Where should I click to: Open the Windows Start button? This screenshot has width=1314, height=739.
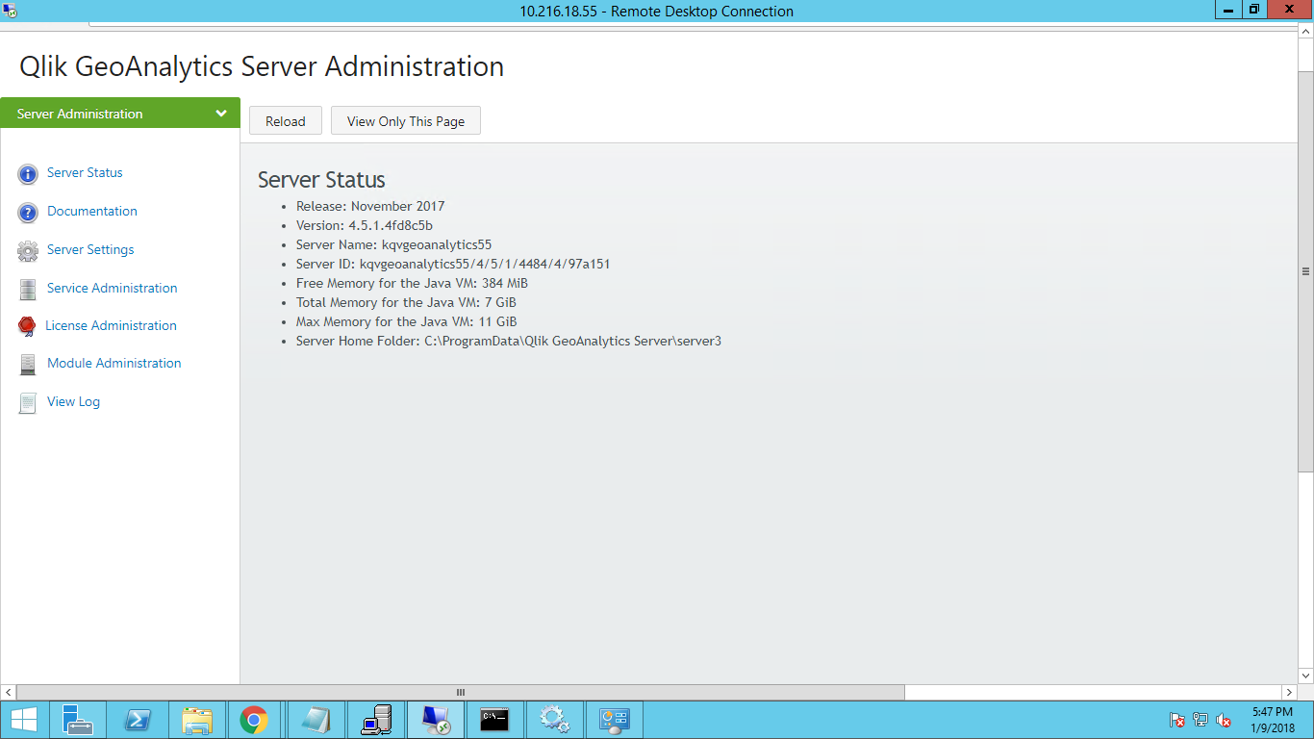(x=24, y=720)
